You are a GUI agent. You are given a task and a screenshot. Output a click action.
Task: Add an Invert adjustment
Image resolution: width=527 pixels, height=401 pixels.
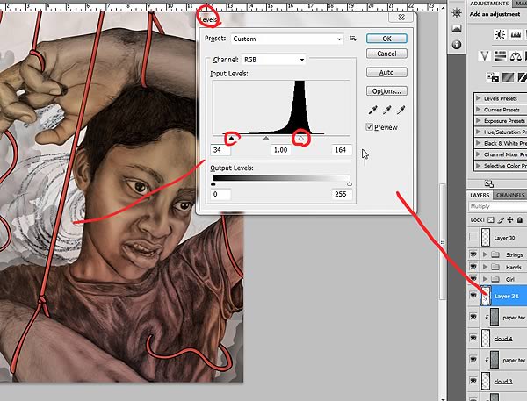pos(493,77)
